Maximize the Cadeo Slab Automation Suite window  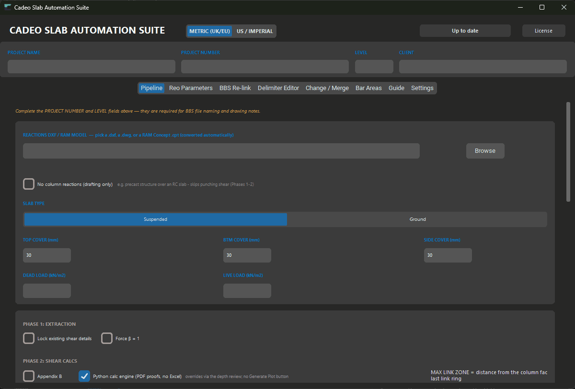tap(542, 7)
